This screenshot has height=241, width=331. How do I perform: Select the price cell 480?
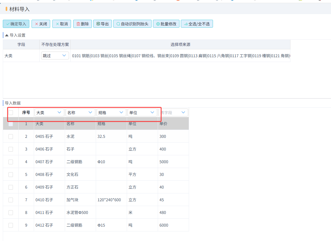pos(173,213)
